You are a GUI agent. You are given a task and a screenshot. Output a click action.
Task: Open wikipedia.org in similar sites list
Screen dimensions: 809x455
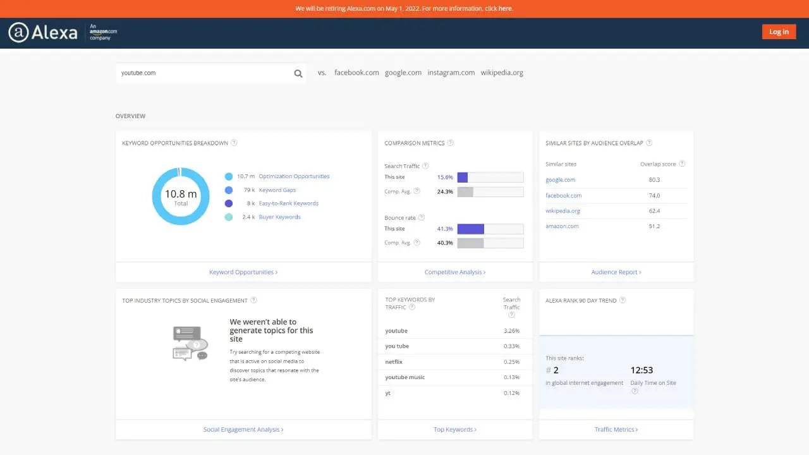[x=563, y=211]
